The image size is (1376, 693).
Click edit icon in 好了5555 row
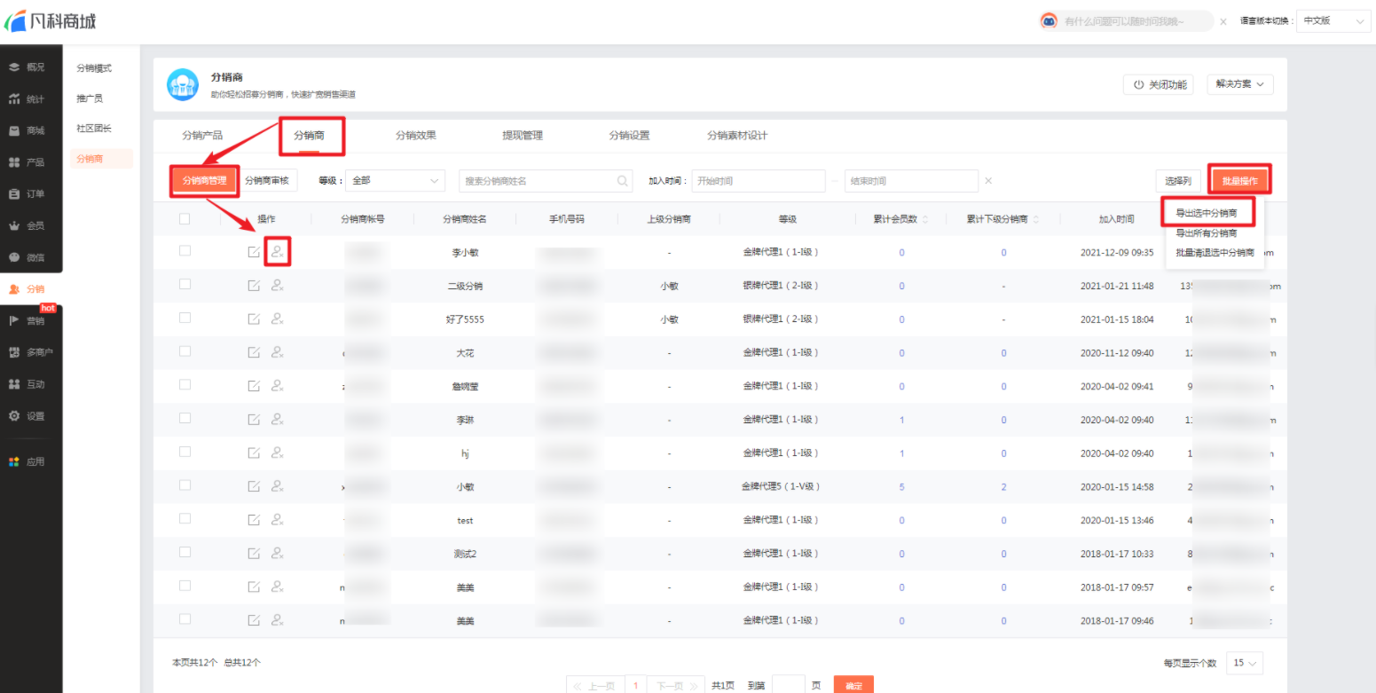pos(254,319)
